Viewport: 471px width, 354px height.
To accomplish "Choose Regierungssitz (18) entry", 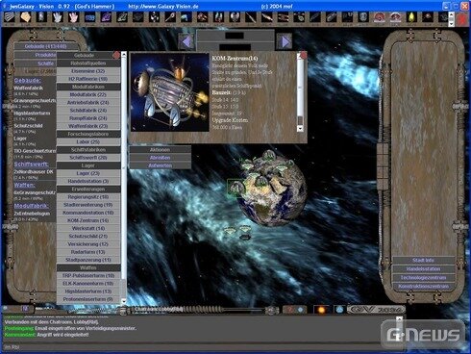I will pos(88,197).
